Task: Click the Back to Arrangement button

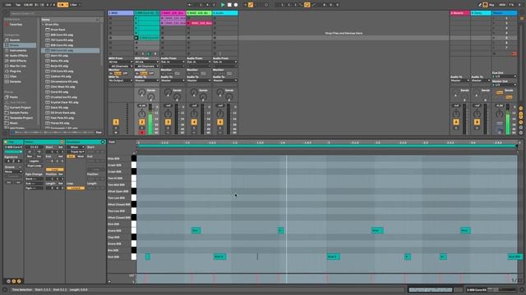Action: (514, 53)
